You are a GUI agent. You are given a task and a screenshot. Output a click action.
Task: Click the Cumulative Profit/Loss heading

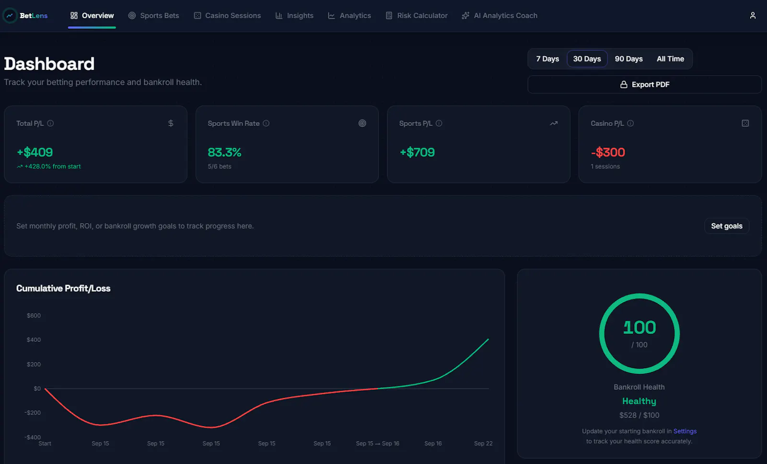[63, 288]
